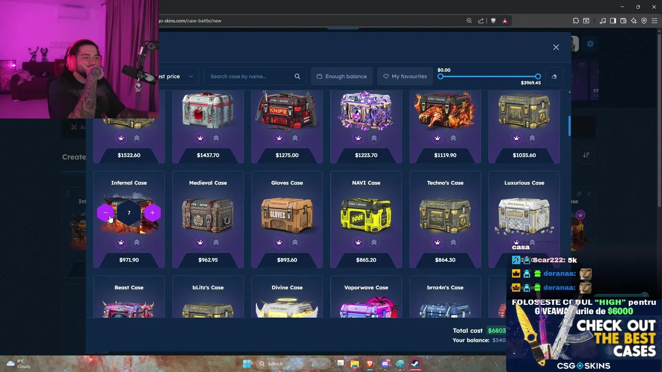Click the double-chevron icon on the $1275.00 case
Screen dimensions: 662x372
(295, 138)
